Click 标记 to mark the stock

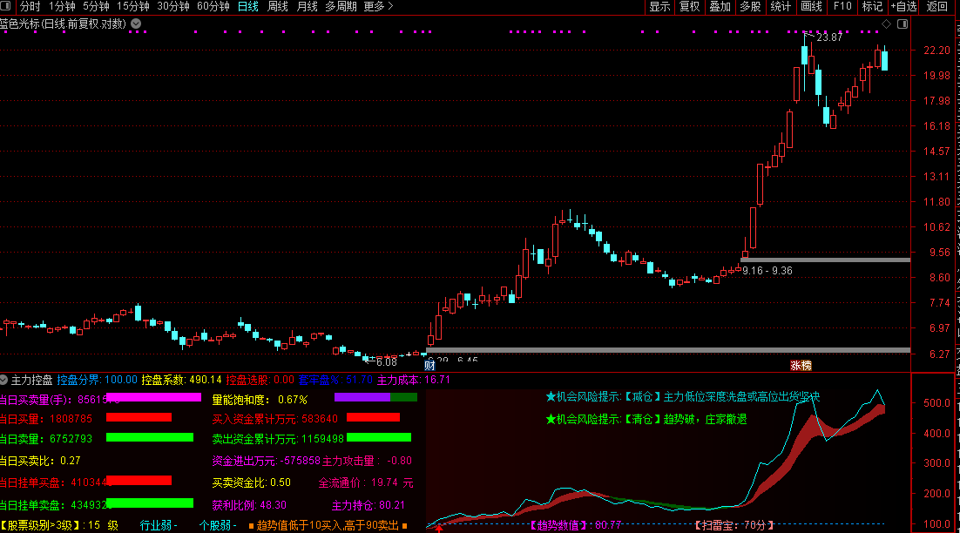click(872, 7)
